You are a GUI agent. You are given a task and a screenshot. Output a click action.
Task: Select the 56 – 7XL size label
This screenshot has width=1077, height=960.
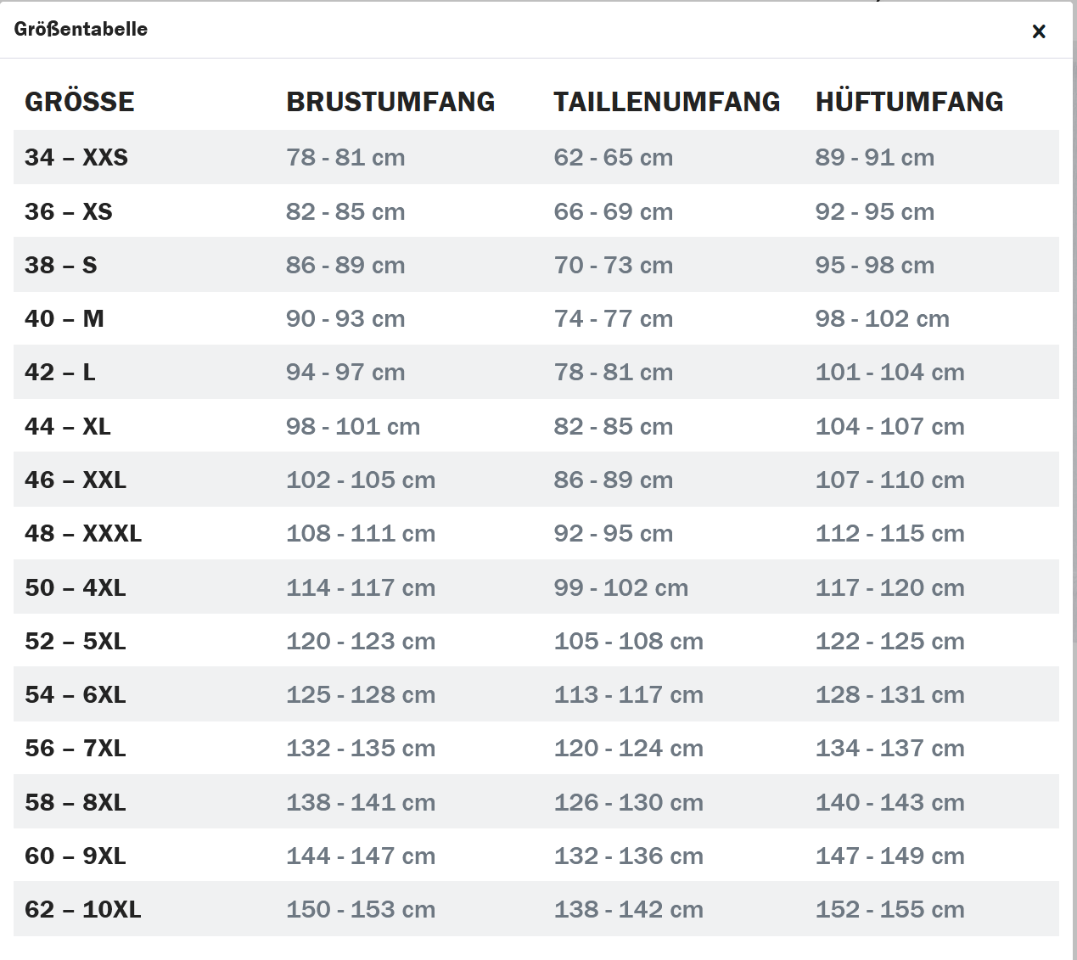[76, 748]
